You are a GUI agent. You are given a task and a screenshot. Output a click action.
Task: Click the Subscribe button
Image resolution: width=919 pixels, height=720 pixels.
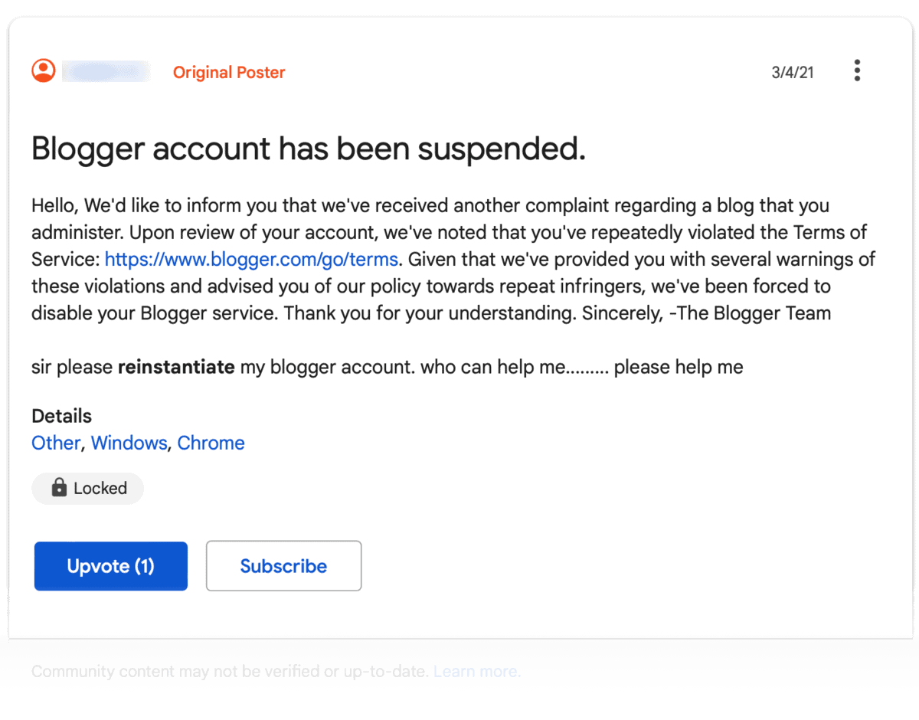(x=283, y=566)
